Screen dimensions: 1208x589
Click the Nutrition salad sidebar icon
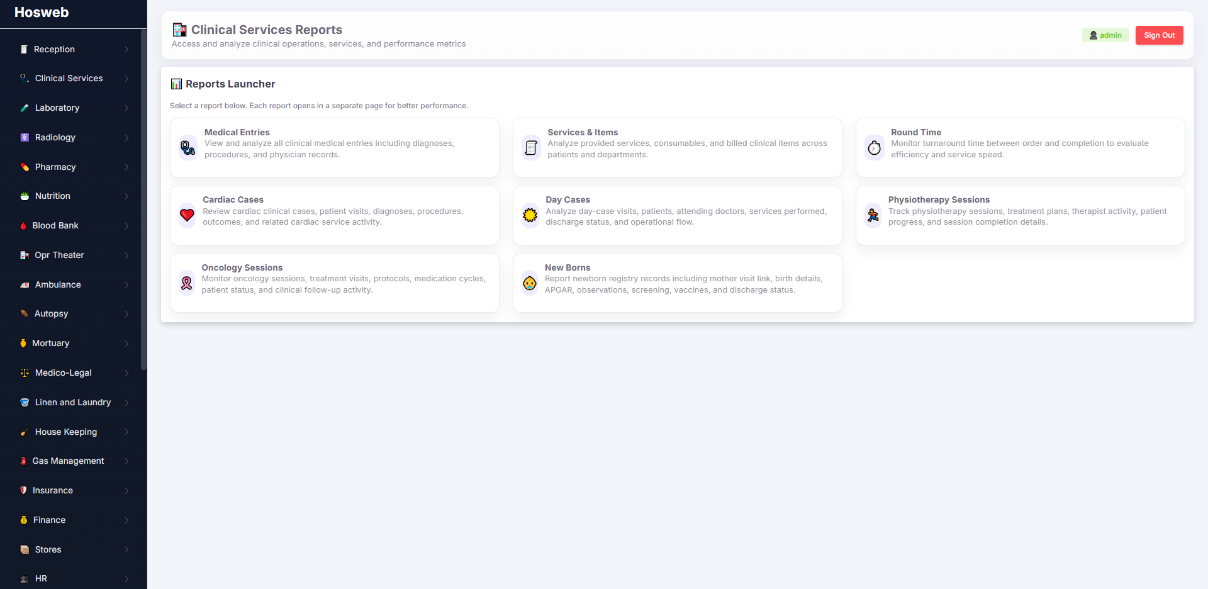pyautogui.click(x=25, y=196)
